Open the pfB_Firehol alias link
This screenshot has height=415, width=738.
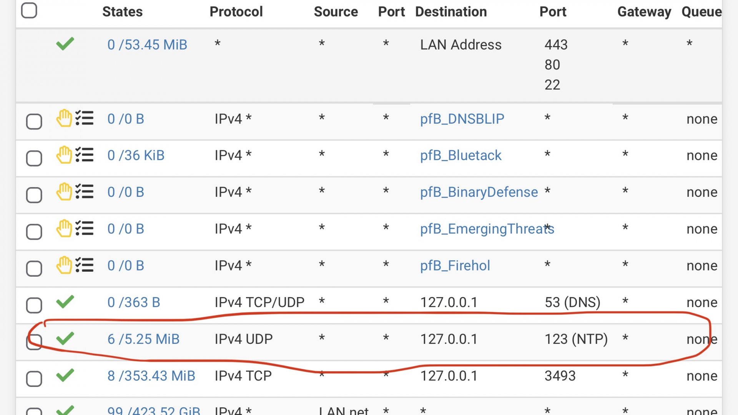point(455,266)
